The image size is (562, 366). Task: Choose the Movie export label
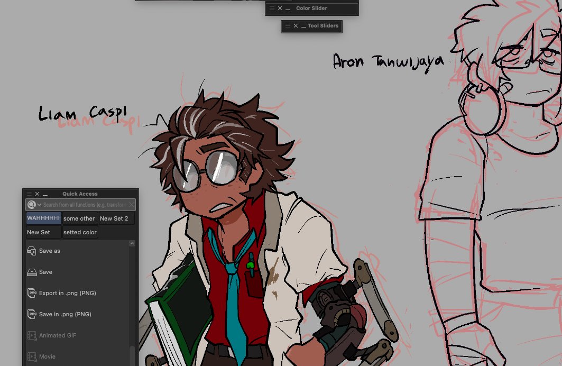(47, 356)
